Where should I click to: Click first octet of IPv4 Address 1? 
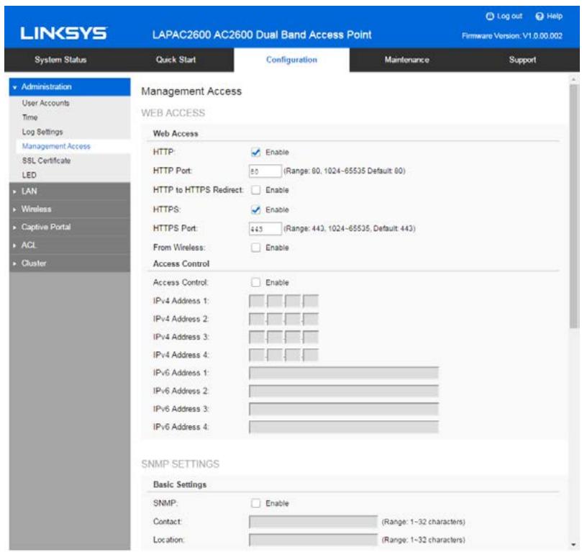pyautogui.click(x=257, y=301)
